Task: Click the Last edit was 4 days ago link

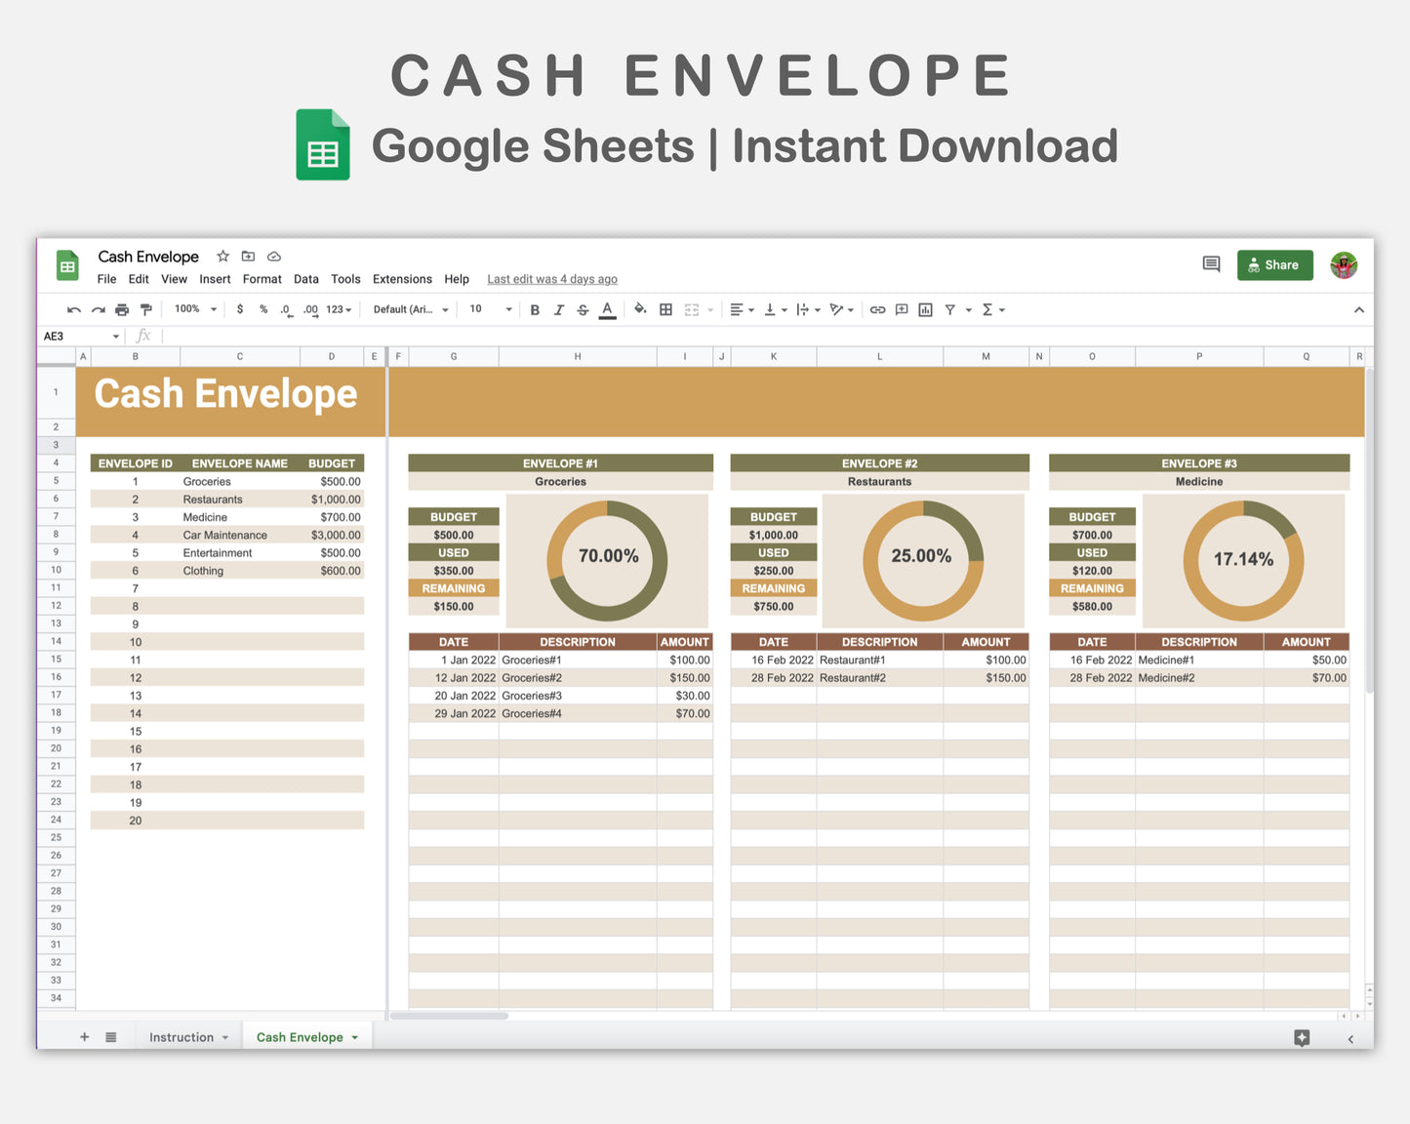Action: (551, 279)
